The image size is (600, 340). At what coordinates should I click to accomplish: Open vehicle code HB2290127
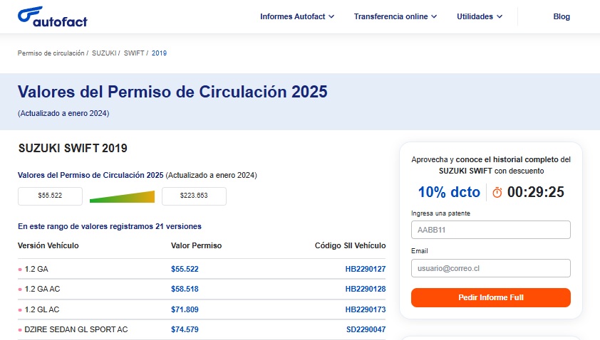365,269
